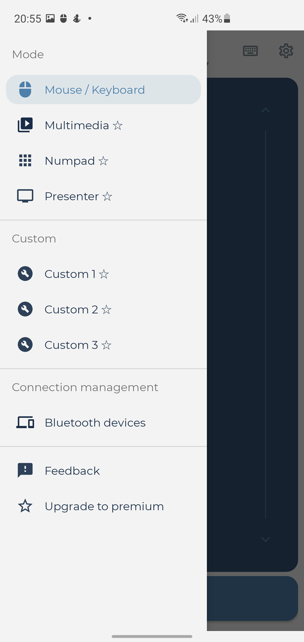Image resolution: width=304 pixels, height=642 pixels.
Task: Tap the wrench icon for Custom 1
Action: (x=25, y=274)
